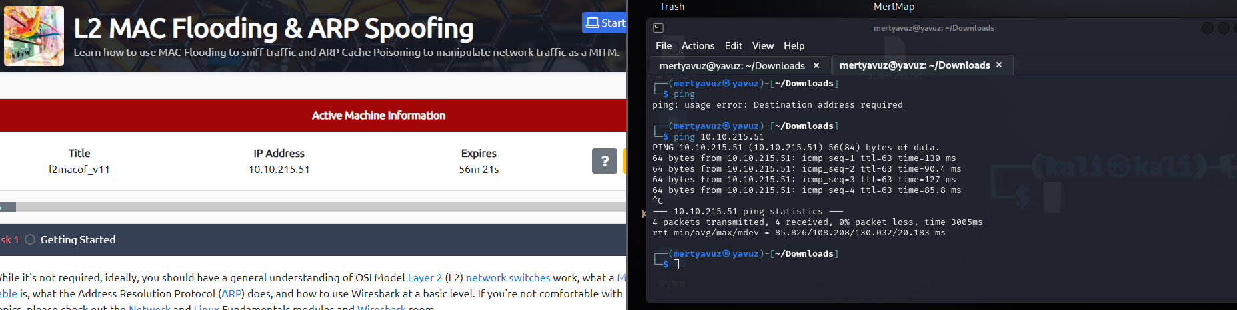
Task: Click the terminal prompt cursor
Action: (x=676, y=265)
